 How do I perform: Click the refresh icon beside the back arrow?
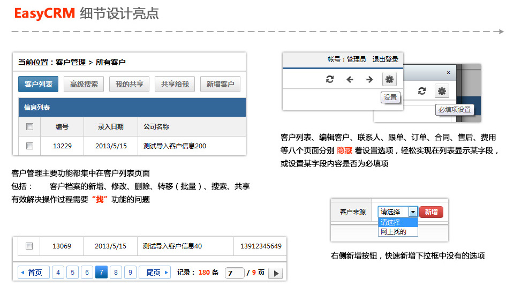click(x=330, y=80)
